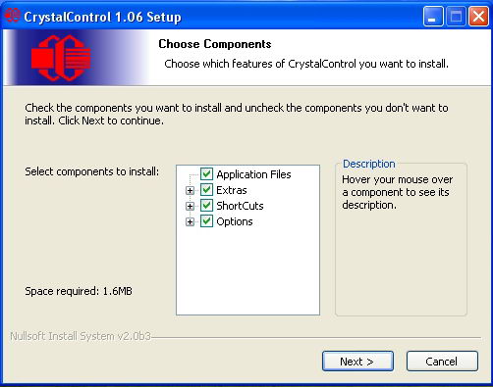Screen dimensions: 493x387
Task: Expand the Options tree node
Action: point(190,221)
